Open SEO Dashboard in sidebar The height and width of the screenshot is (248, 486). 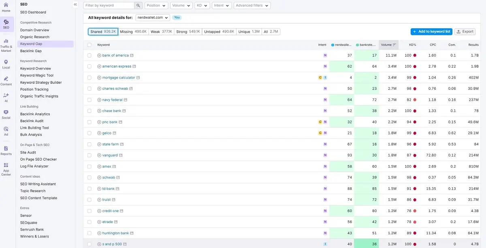(x=33, y=12)
